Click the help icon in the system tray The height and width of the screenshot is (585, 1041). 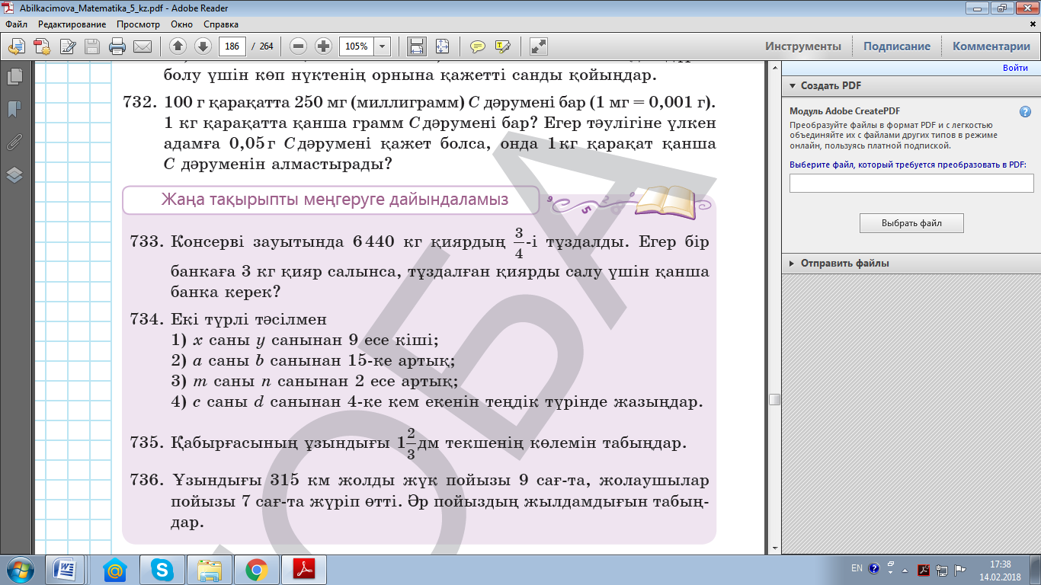click(873, 568)
